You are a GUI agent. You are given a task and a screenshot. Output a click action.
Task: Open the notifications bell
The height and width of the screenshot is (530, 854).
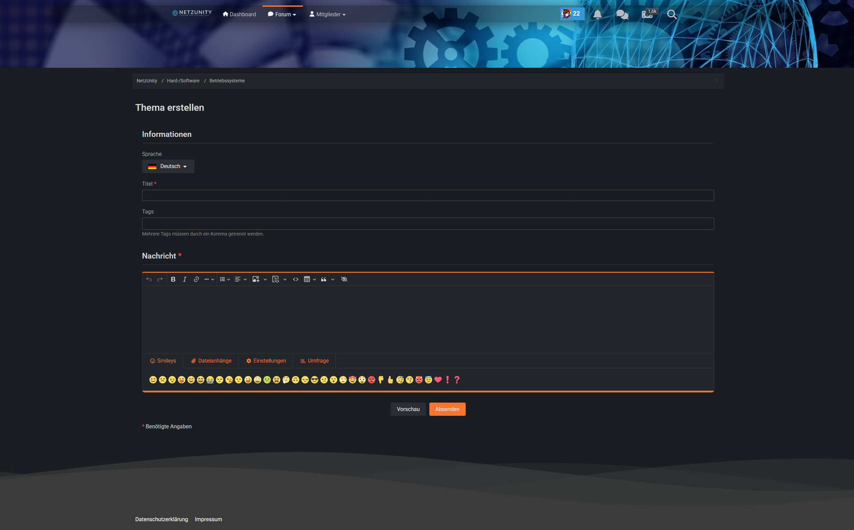597,14
